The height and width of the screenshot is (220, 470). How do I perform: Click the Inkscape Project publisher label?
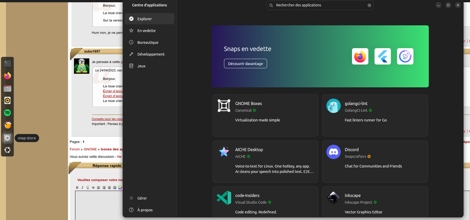click(358, 203)
